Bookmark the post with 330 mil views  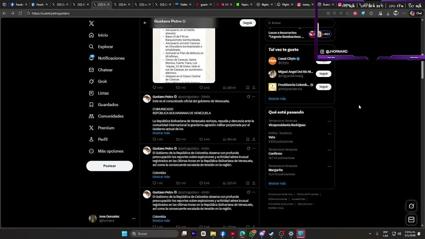pos(248,183)
